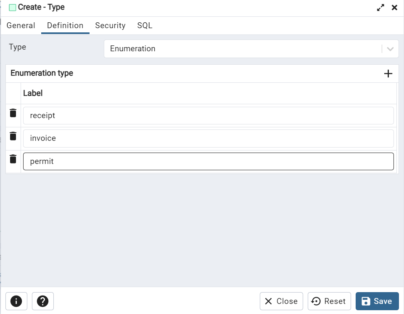Reset the form fields
This screenshot has width=404, height=314.
tap(329, 301)
